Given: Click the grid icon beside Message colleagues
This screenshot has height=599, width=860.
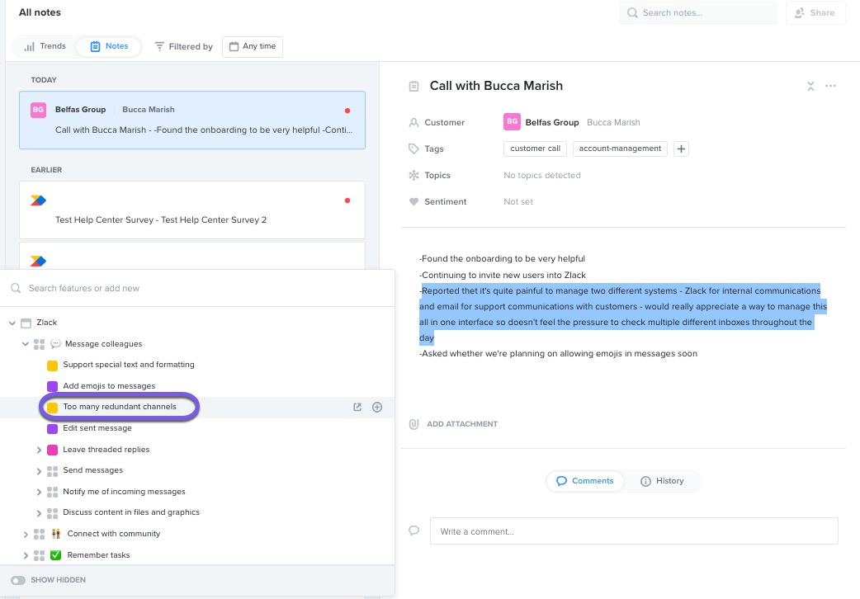Looking at the screenshot, I should pyautogui.click(x=39, y=345).
